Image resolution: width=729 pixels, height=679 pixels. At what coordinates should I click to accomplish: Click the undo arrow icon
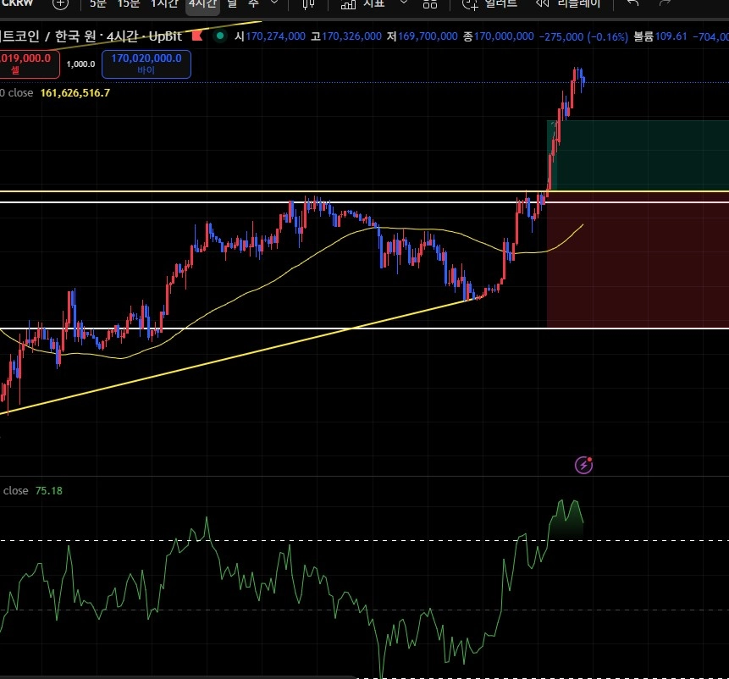(x=632, y=3)
